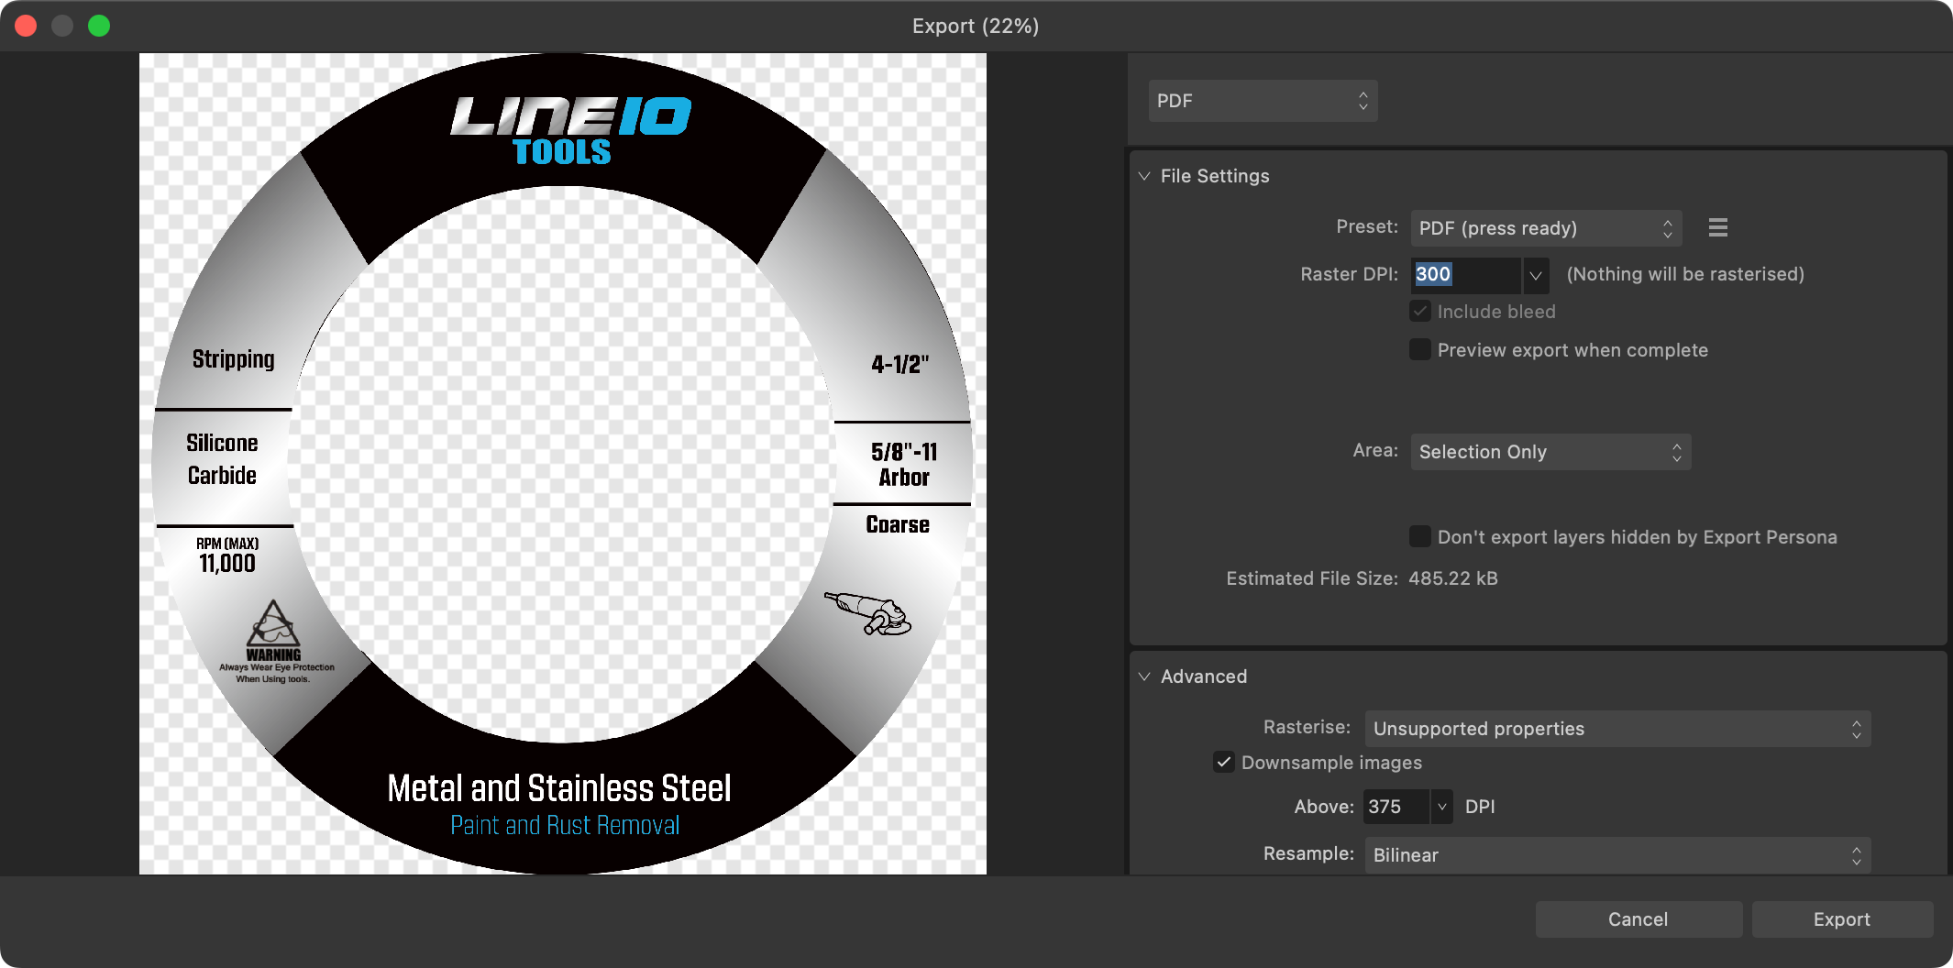The height and width of the screenshot is (968, 1953).
Task: Click the red close window button
Action: point(27,26)
